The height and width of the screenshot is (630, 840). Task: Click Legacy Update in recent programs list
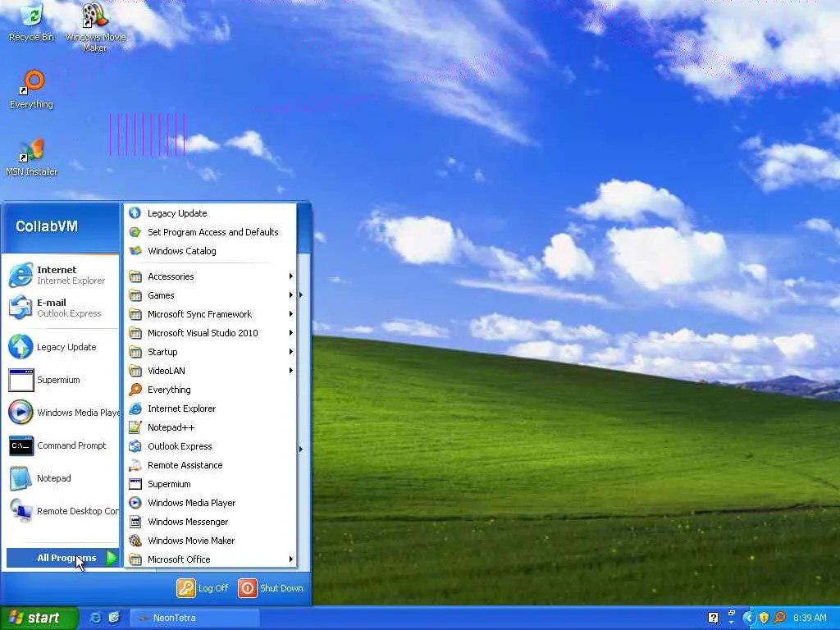(x=62, y=347)
